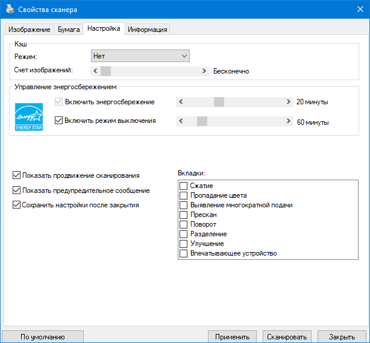
Task: Click the Закрыть button
Action: [342, 336]
